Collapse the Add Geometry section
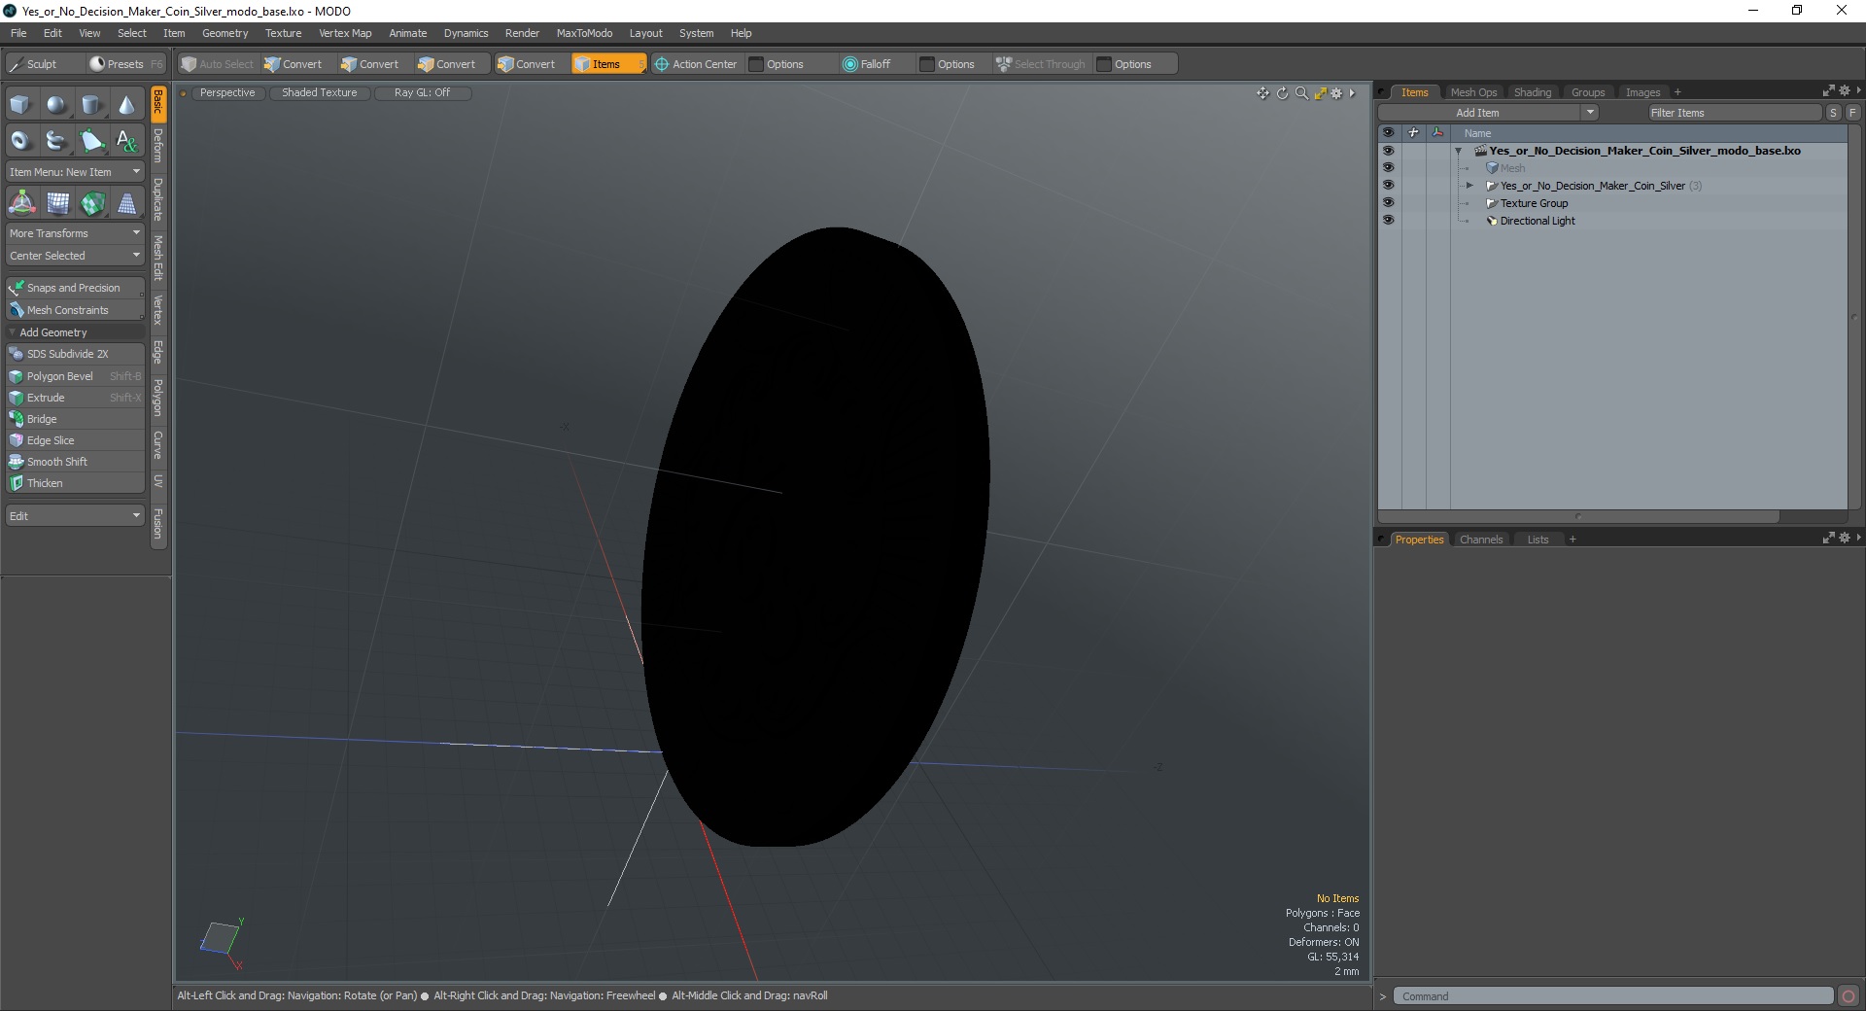1866x1011 pixels. [12, 332]
